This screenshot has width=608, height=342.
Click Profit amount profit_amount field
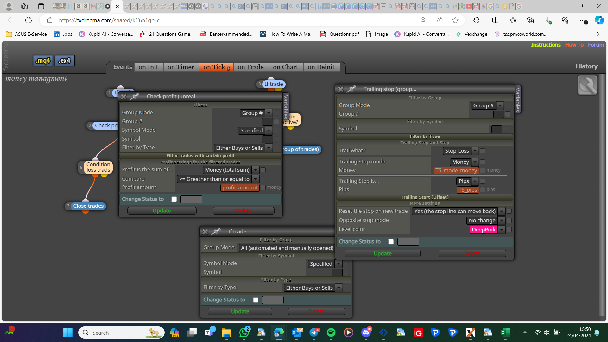coord(240,188)
